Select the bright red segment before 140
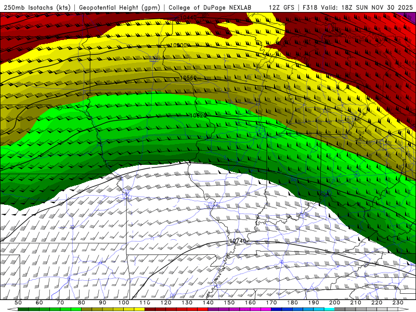Image resolution: width=416 pixels, height=312 pixels. 203,309
